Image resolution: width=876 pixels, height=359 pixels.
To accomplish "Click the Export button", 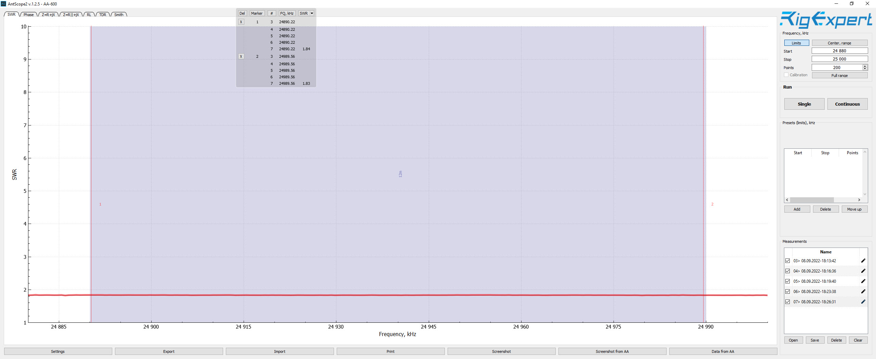I will tap(169, 351).
